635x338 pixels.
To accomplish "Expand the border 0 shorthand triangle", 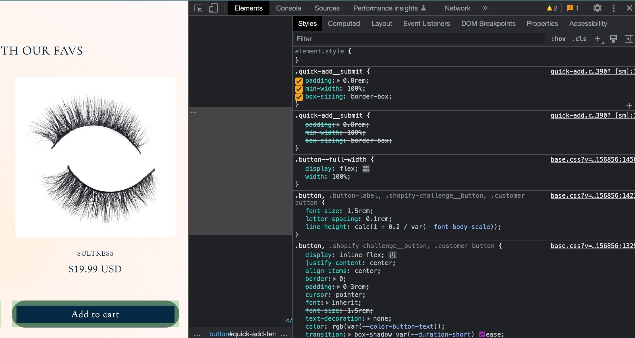I will pos(335,279).
